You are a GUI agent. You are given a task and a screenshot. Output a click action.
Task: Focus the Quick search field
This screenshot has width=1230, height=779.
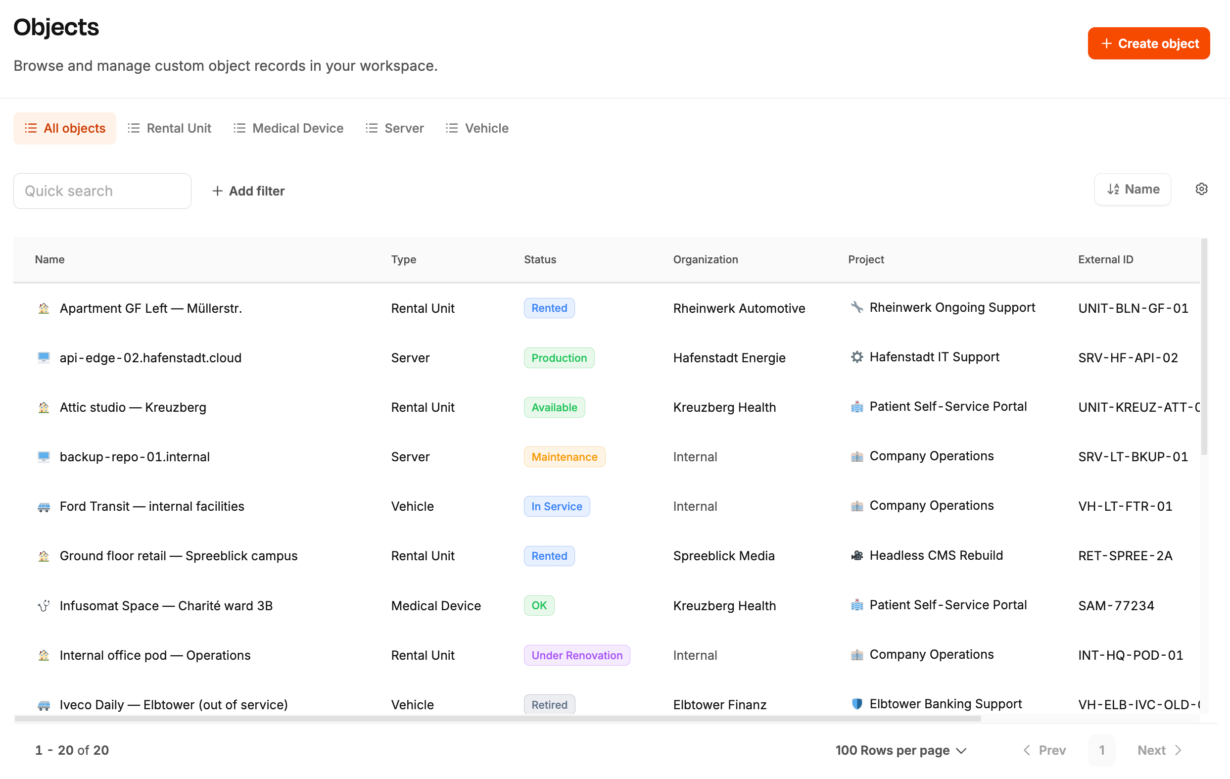click(102, 191)
